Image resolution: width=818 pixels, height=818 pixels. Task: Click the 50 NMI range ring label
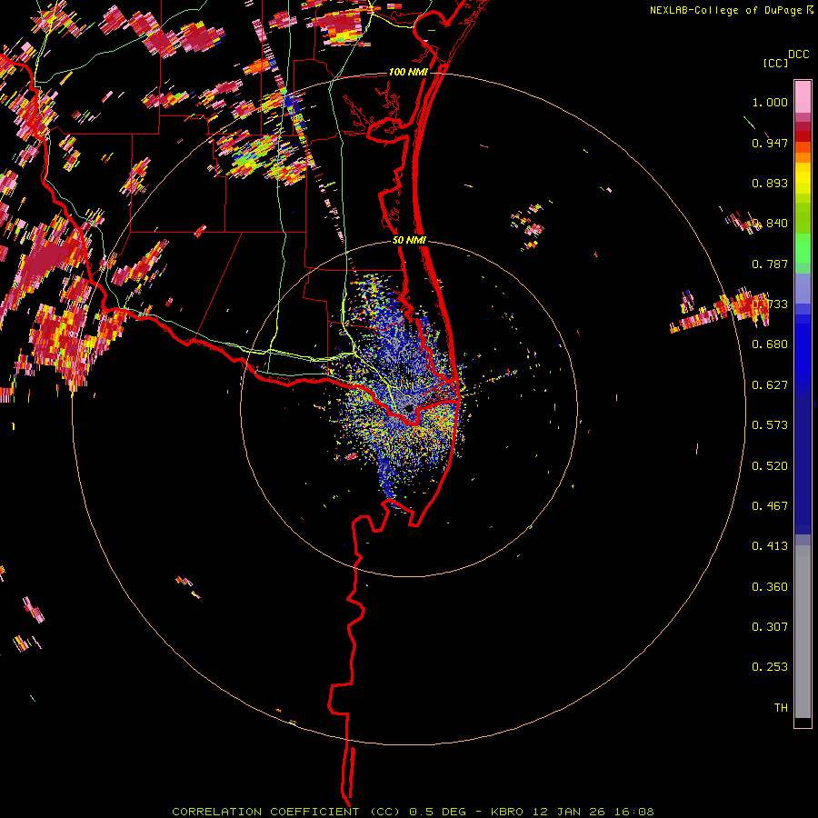coord(409,241)
